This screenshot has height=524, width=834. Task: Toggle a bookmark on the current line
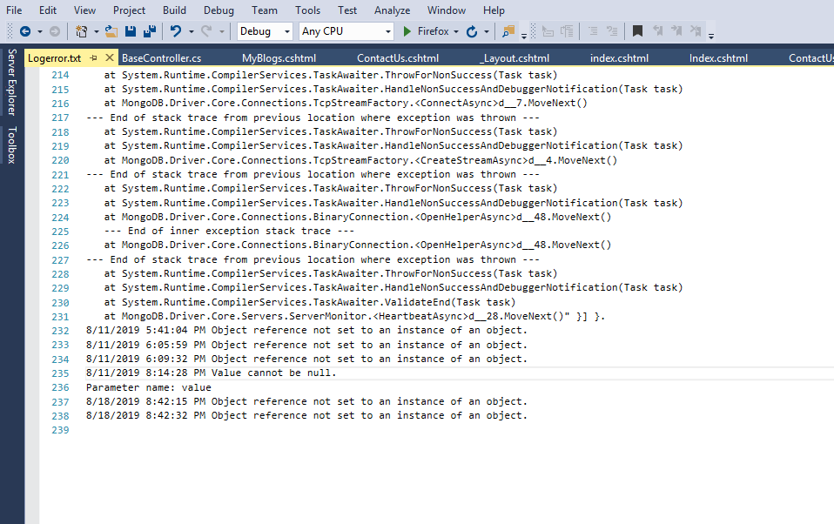pos(639,30)
